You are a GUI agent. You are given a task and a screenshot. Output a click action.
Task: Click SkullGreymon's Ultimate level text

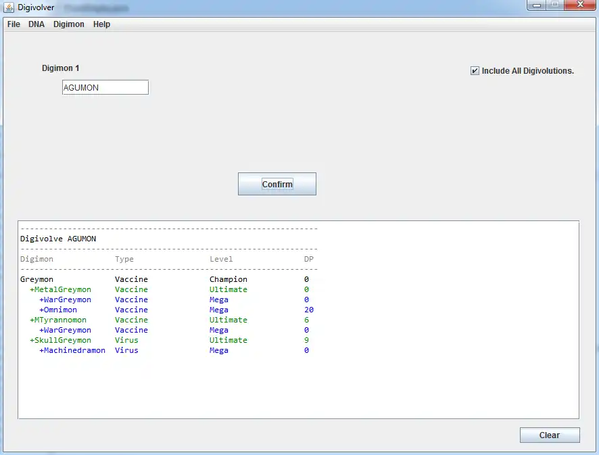coord(229,340)
